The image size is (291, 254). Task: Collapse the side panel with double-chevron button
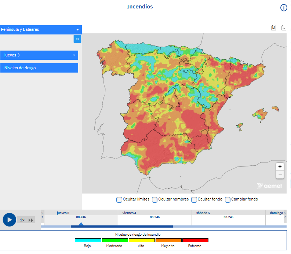77,39
